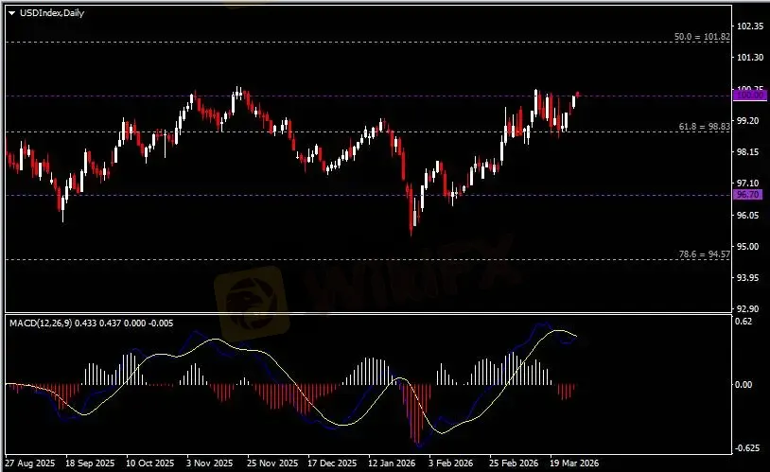This screenshot has height=472, width=770.
Task: Click the 95.00 price axis value
Action: pos(747,246)
